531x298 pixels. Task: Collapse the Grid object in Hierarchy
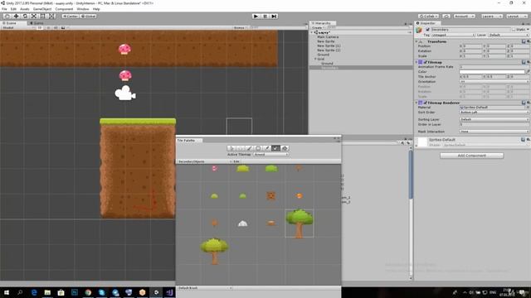[x=315, y=59]
